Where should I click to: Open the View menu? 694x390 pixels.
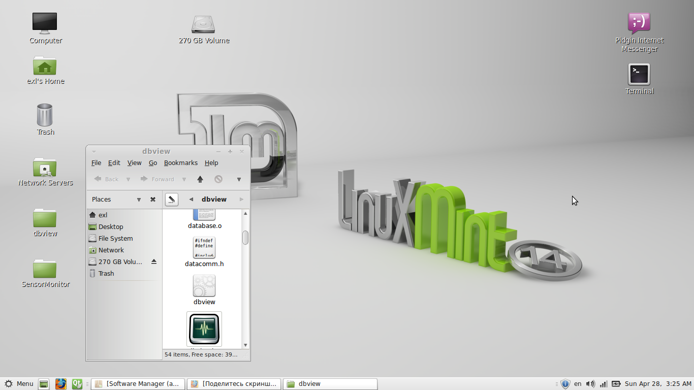(134, 162)
